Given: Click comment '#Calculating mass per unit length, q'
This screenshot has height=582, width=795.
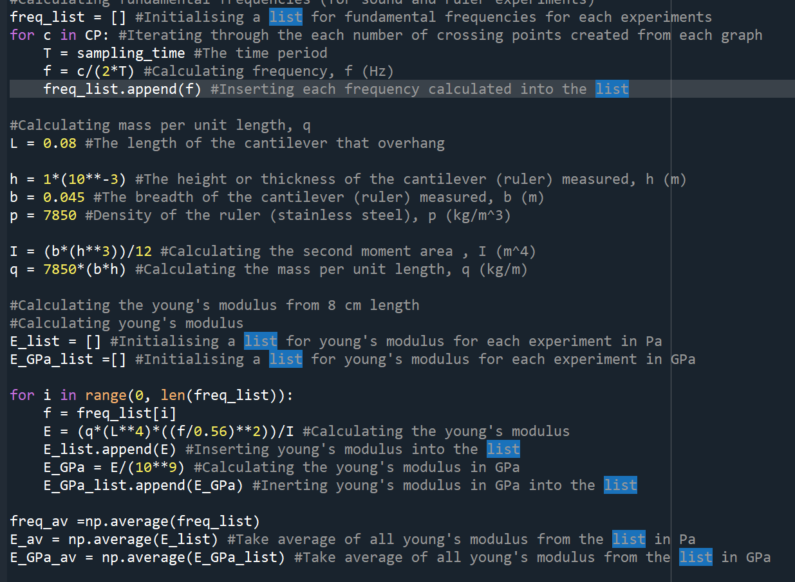Looking at the screenshot, I should click(160, 125).
